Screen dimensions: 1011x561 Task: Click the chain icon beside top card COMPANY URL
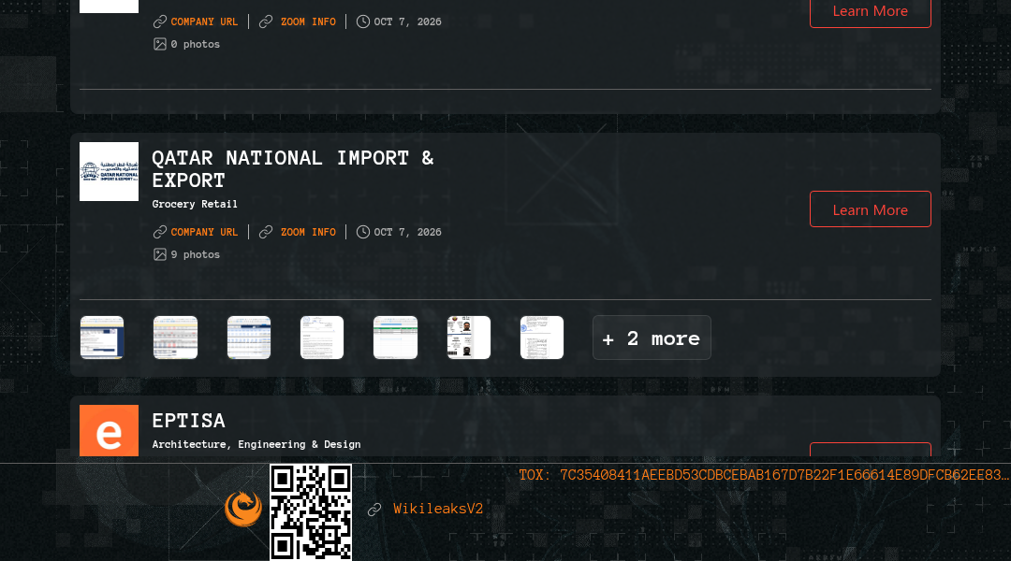(160, 22)
